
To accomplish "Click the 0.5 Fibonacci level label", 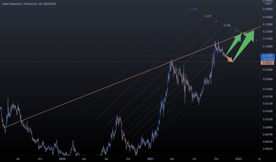I will coord(238,31).
